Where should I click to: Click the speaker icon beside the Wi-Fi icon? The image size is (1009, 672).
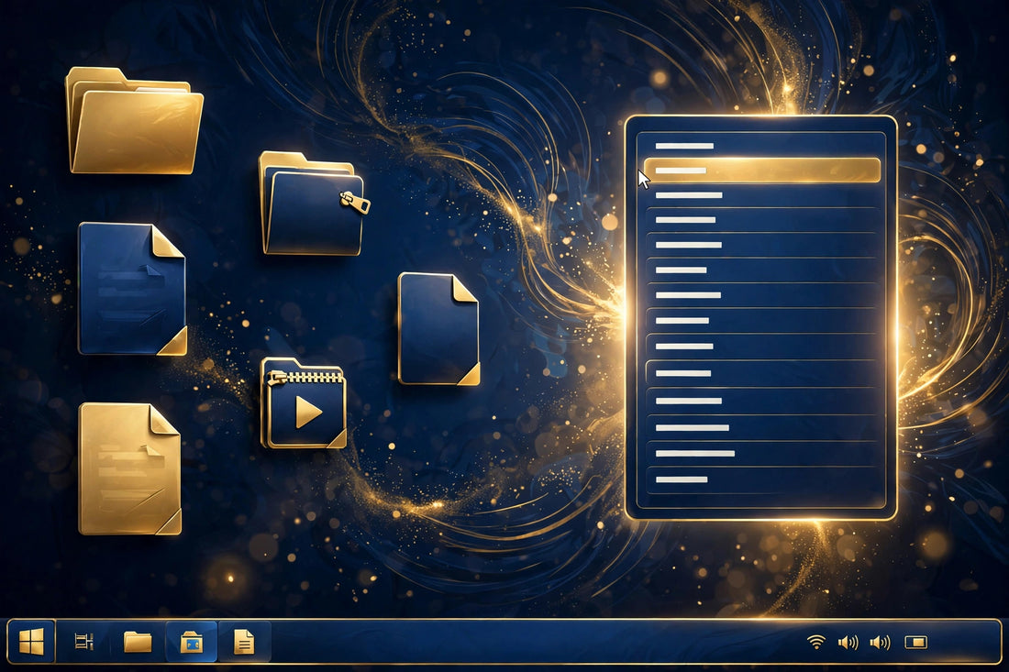tap(848, 642)
